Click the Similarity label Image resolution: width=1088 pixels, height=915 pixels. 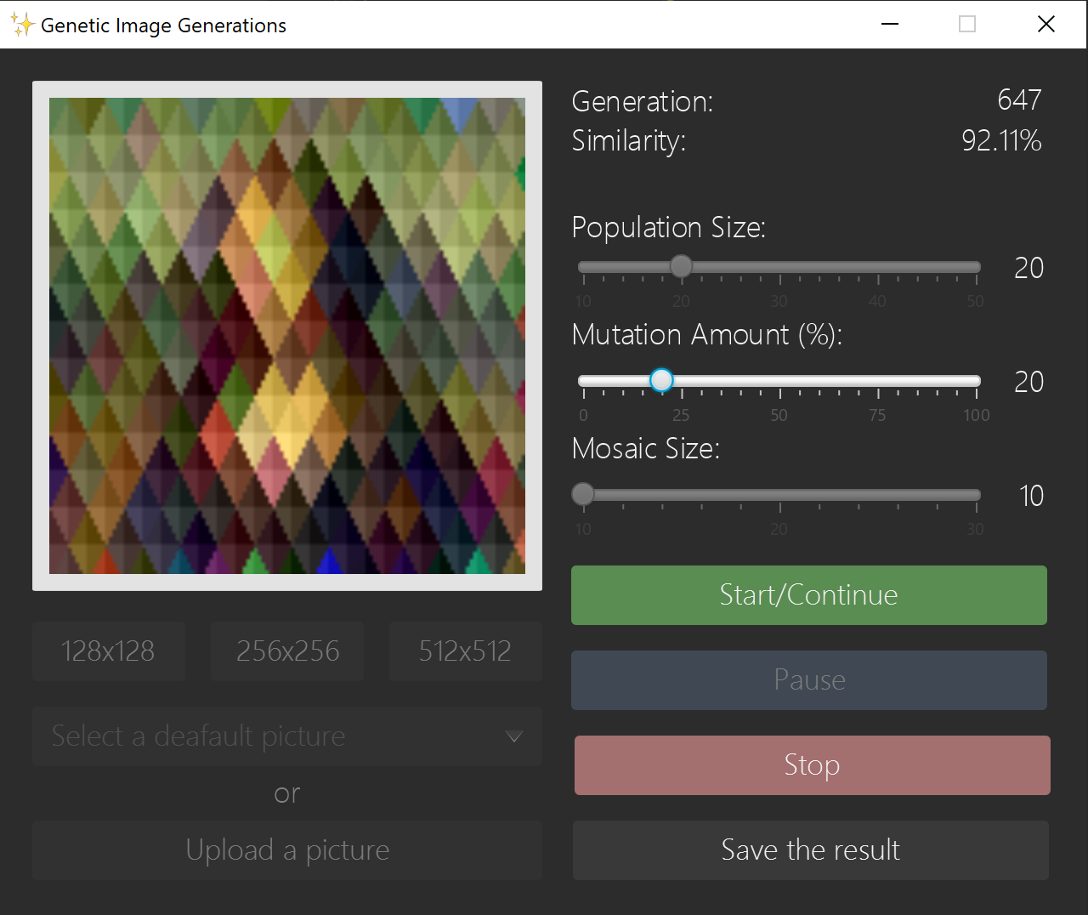(629, 141)
